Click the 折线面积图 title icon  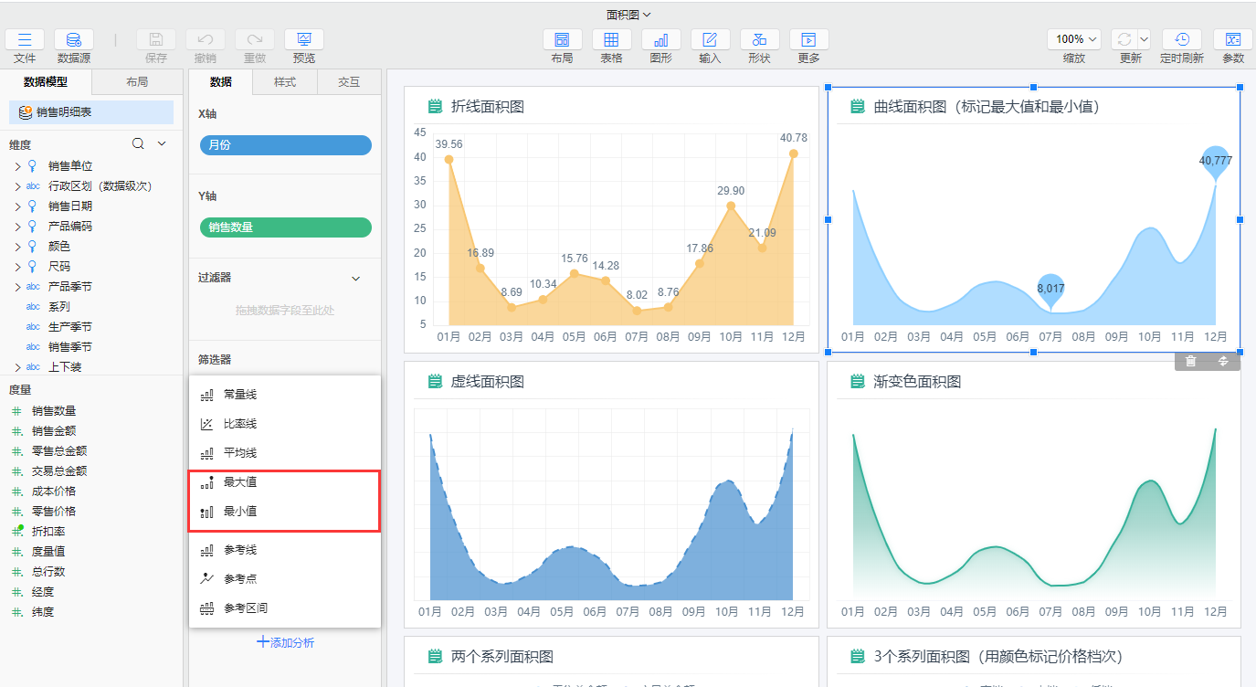click(x=435, y=107)
